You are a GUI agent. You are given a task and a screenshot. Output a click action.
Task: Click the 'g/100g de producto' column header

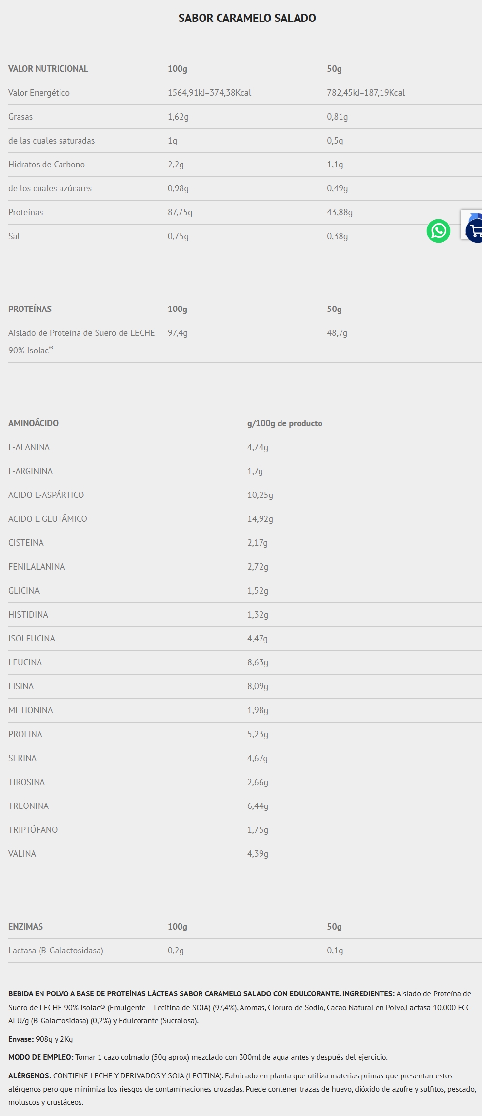pos(284,423)
